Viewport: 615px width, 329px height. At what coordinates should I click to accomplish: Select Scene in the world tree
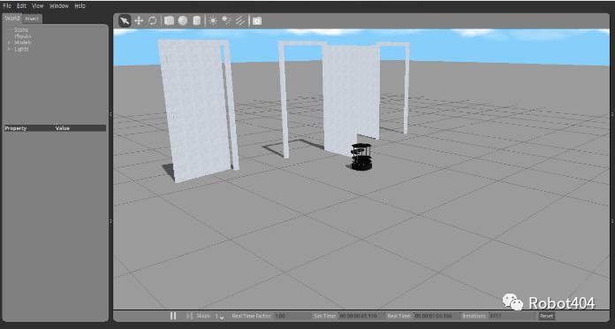(21, 30)
